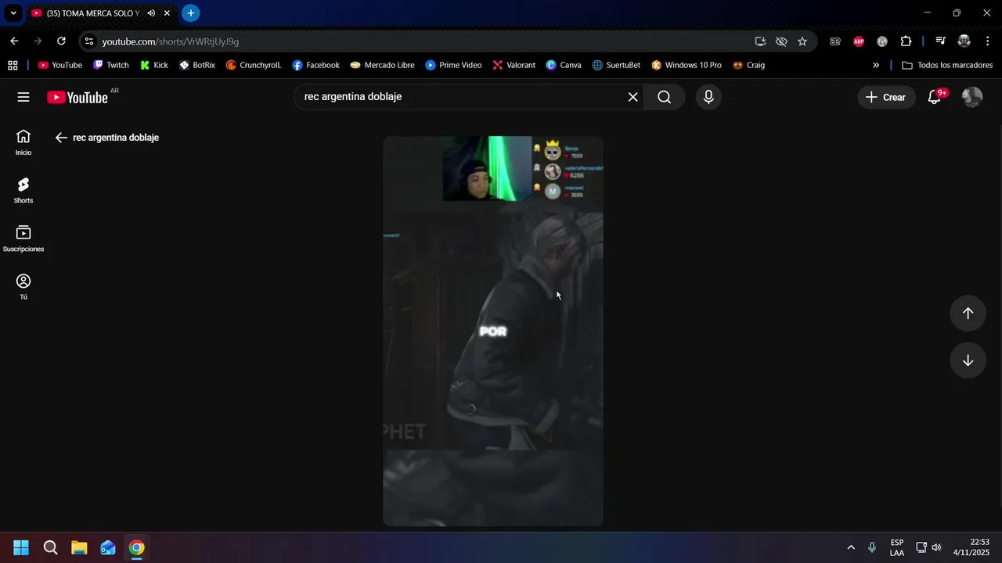Open the media controls music icon
The image size is (1002, 563).
tap(941, 41)
